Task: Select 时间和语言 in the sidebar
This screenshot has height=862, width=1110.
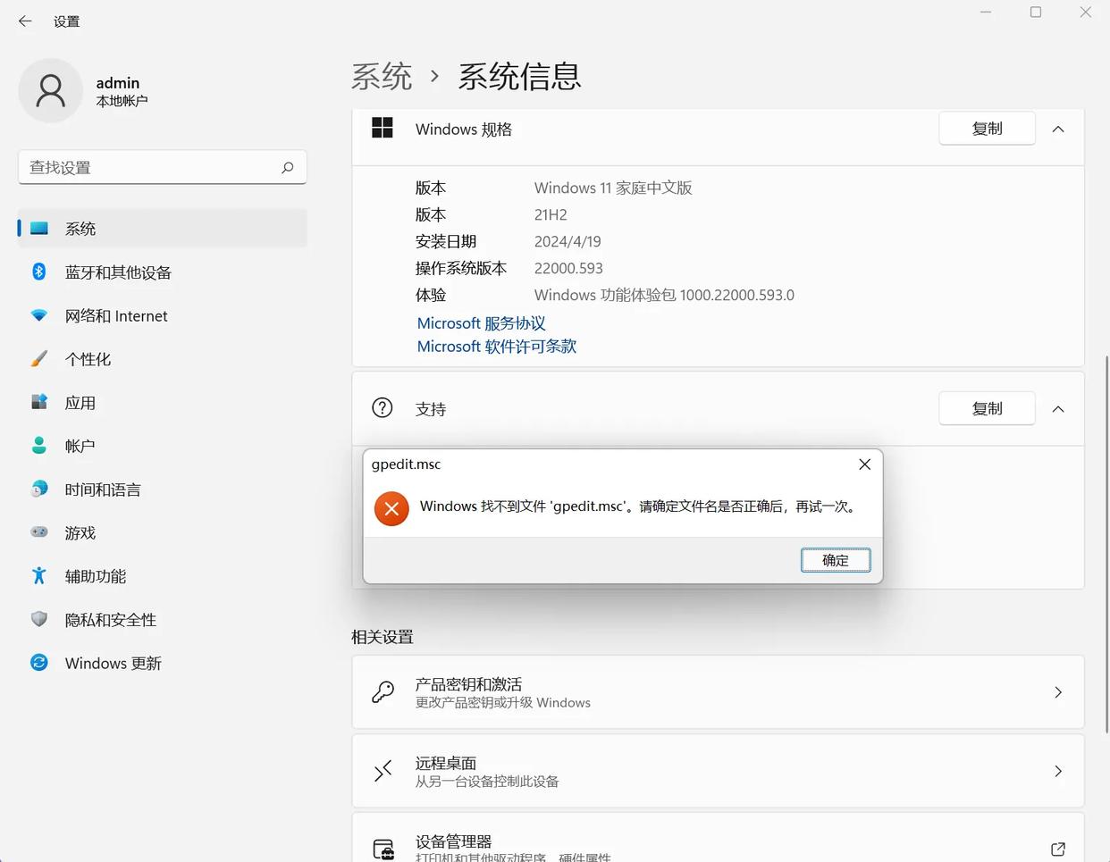Action: point(102,490)
